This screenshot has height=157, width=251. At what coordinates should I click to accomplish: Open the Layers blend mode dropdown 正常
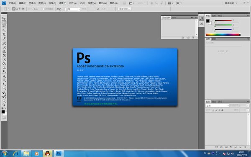tap(218, 106)
